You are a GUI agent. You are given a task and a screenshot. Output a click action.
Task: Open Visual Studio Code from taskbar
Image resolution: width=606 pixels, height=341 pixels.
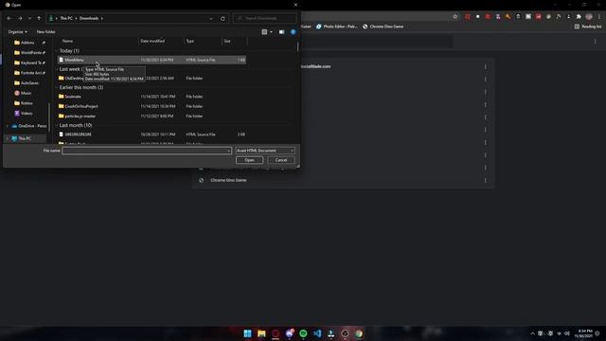point(317,333)
